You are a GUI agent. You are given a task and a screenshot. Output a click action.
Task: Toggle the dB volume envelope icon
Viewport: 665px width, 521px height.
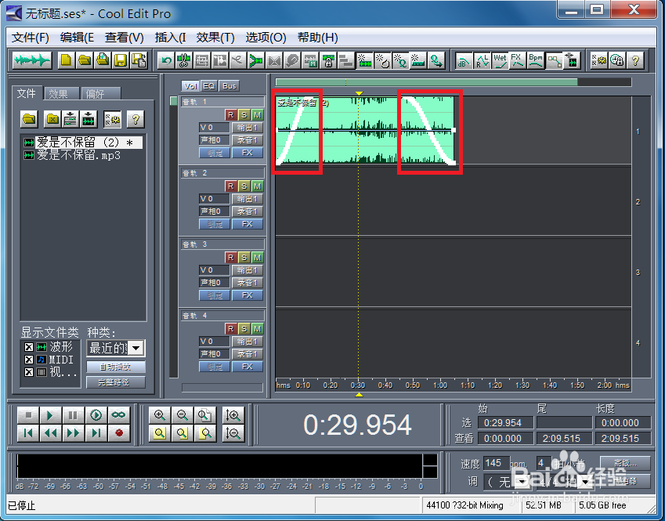pyautogui.click(x=463, y=60)
